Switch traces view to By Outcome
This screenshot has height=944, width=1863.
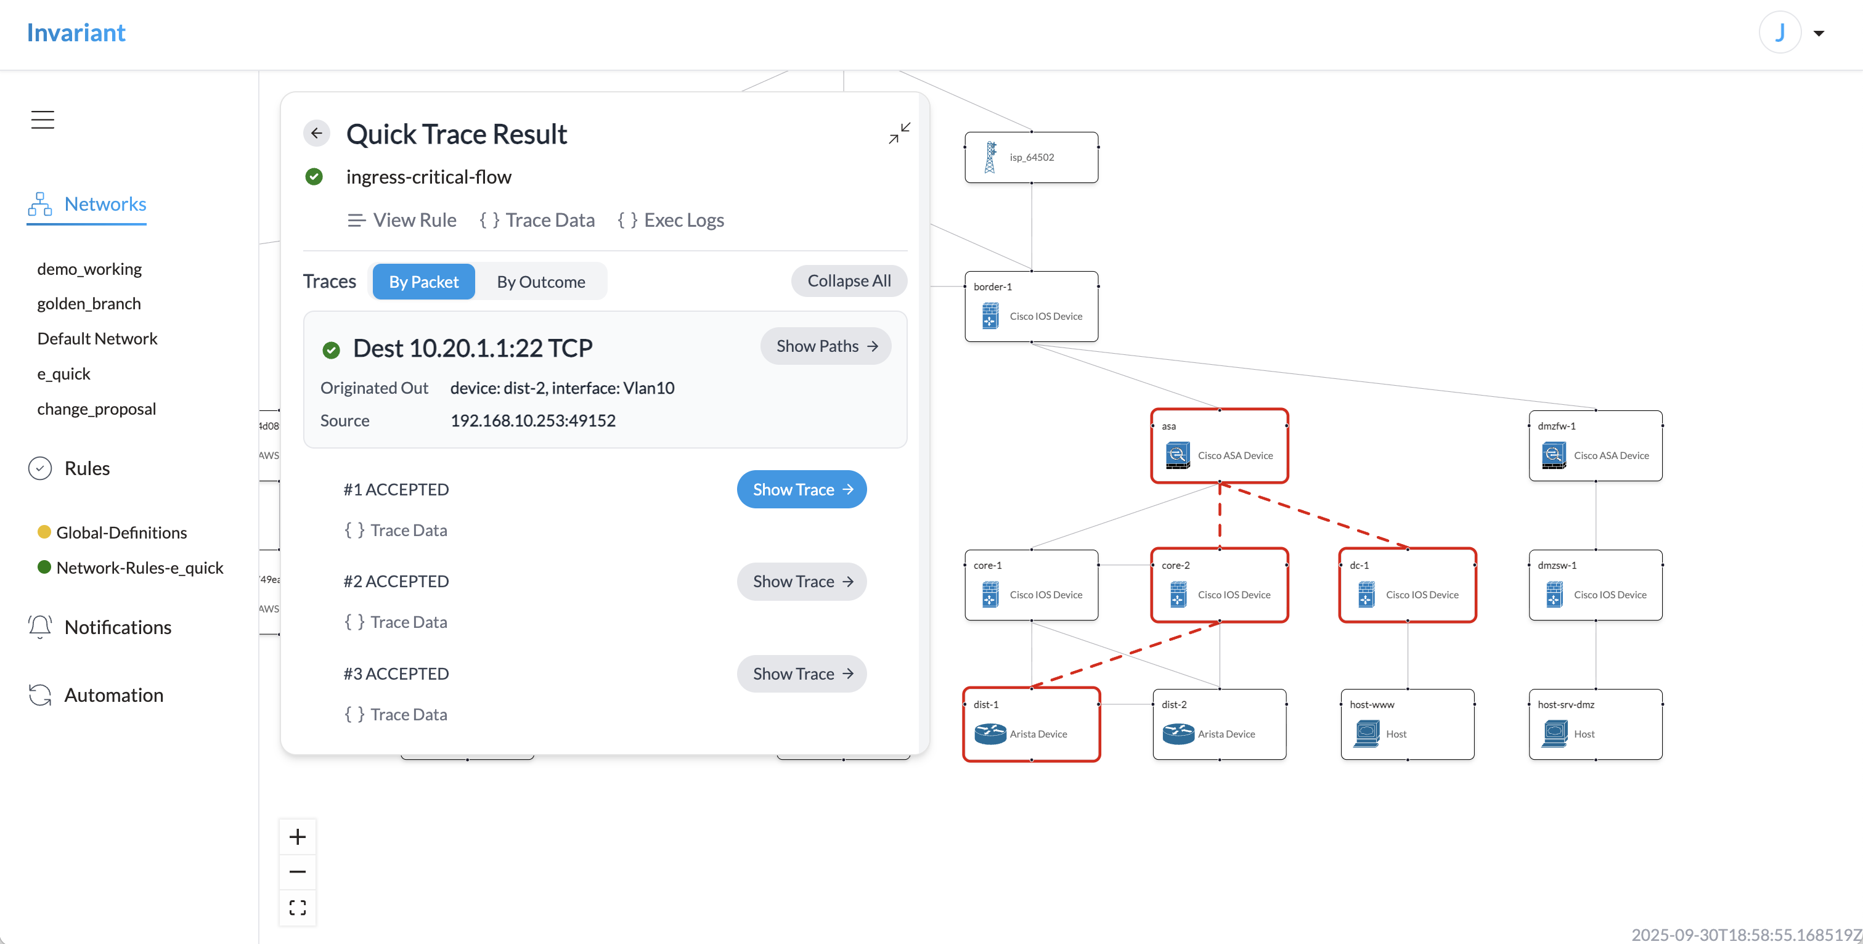pyautogui.click(x=540, y=282)
